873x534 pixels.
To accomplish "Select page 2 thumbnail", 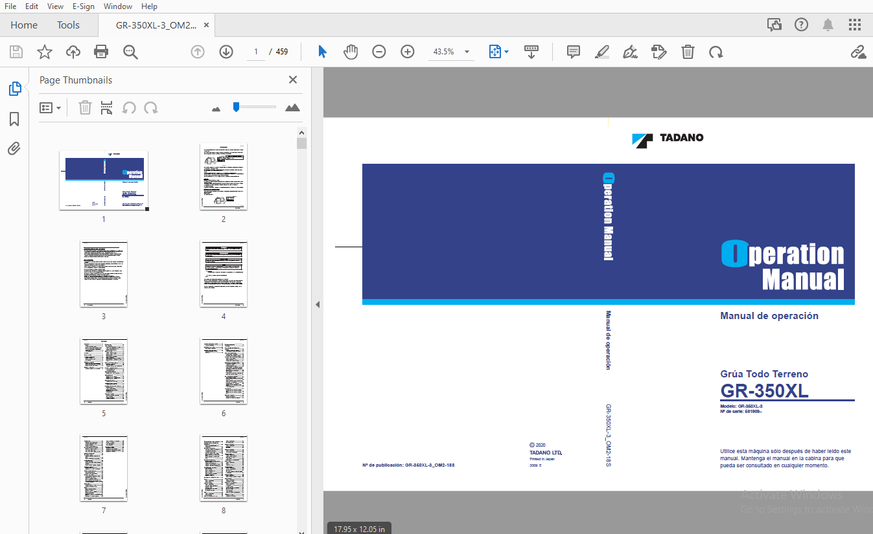I will click(224, 177).
